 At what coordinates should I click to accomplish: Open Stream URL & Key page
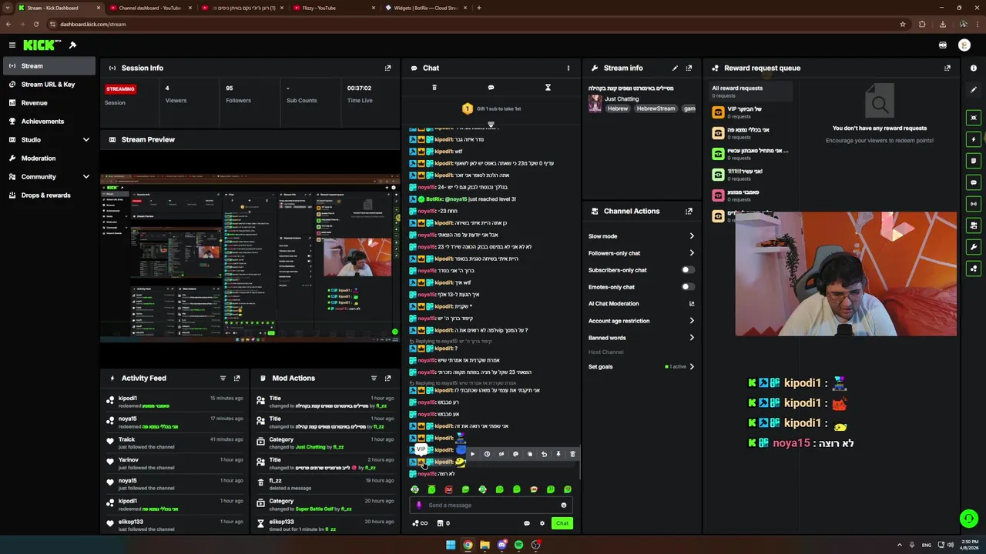[x=48, y=84]
